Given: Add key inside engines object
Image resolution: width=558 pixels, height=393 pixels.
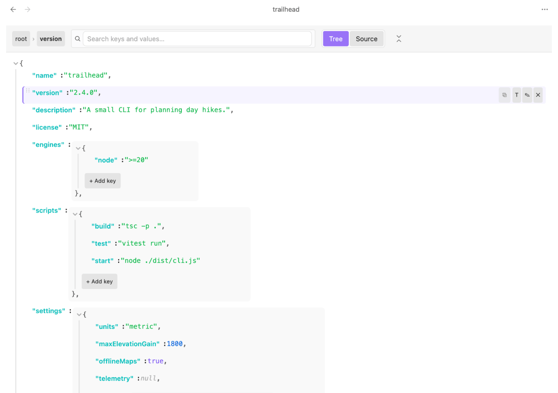Looking at the screenshot, I should coord(102,181).
